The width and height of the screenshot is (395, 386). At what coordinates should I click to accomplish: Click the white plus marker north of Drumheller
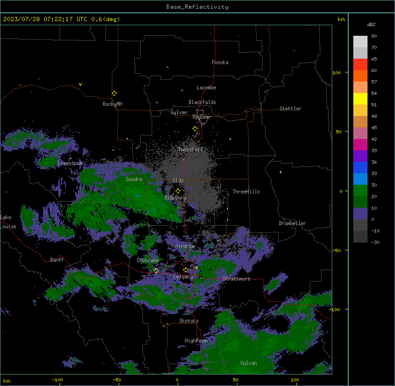280,172
